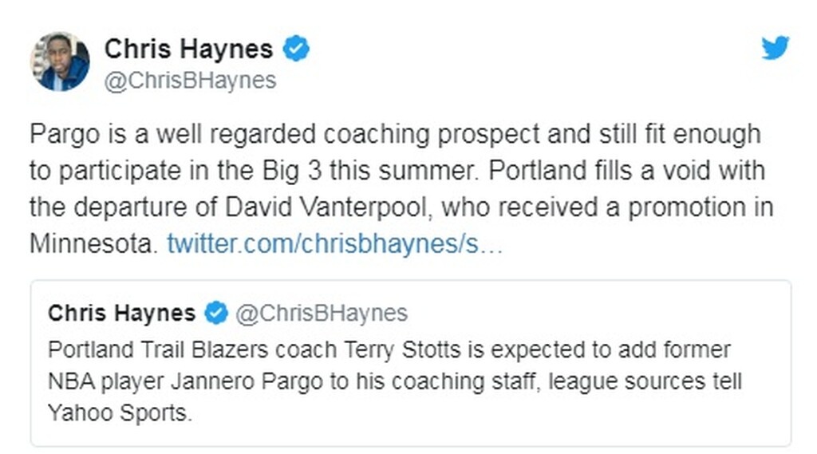This screenshot has height=454, width=817.
Task: Click the word "Minnesota" in the tweet
Action: click(90, 244)
